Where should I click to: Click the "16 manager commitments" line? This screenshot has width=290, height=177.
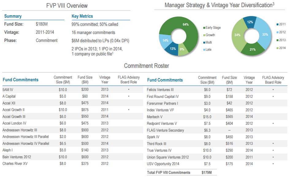tap(93, 33)
